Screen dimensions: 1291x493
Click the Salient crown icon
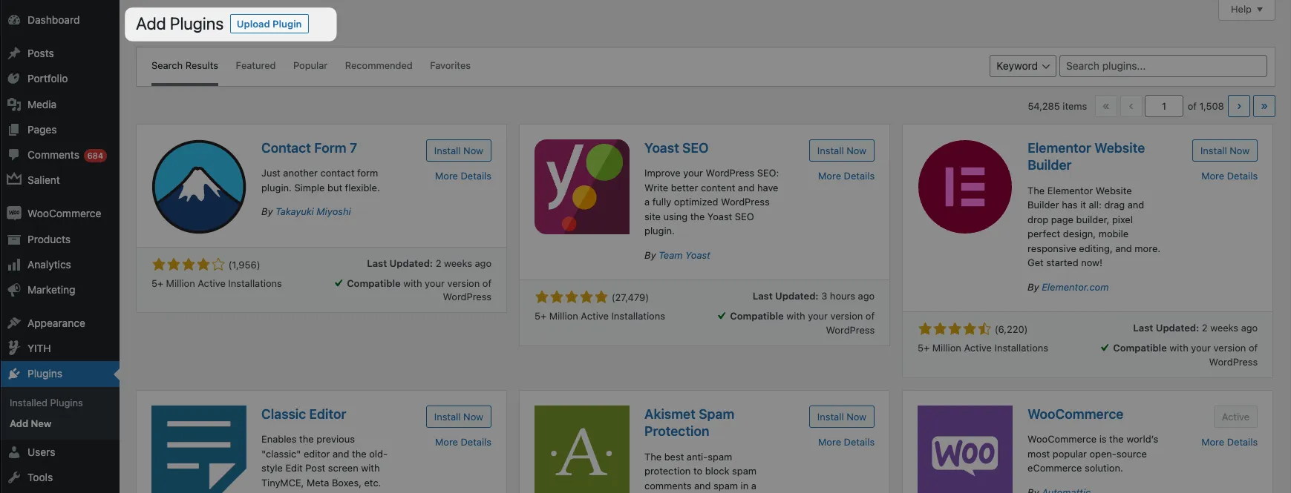14,179
